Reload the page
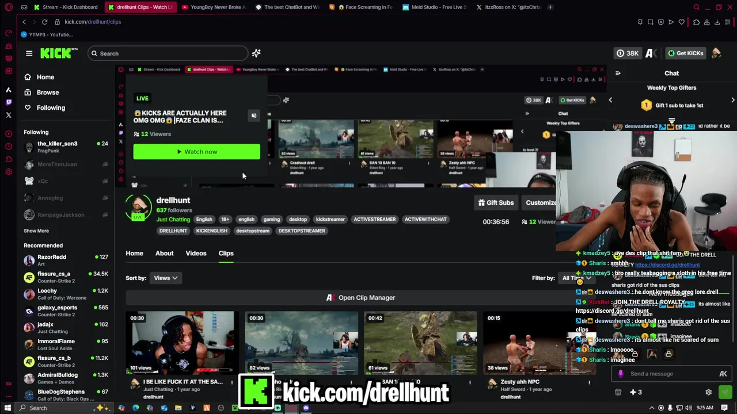 click(44, 22)
